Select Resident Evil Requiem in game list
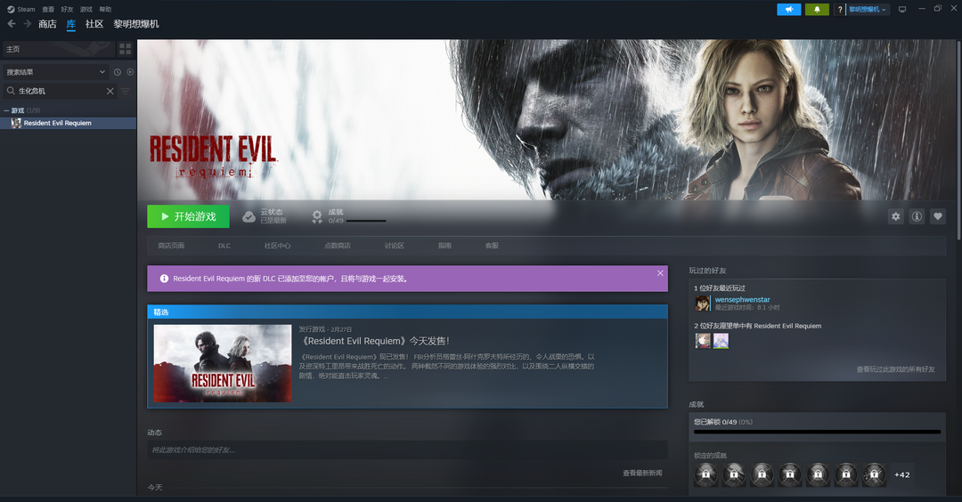 click(x=68, y=123)
